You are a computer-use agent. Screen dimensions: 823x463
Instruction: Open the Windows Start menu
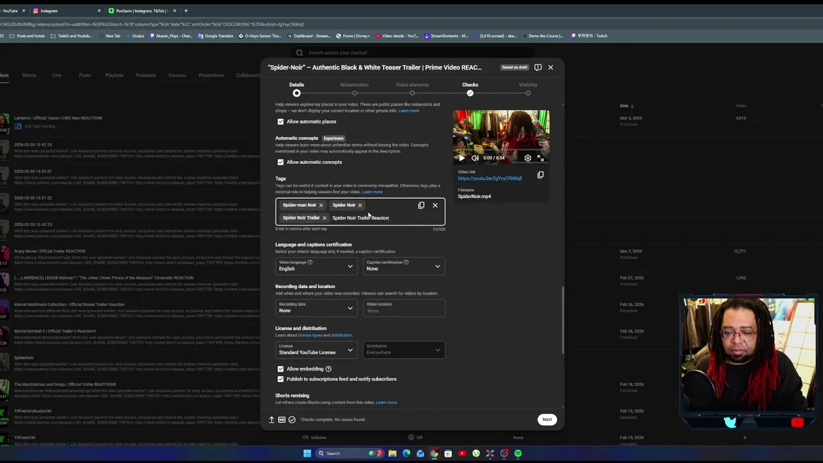click(307, 453)
